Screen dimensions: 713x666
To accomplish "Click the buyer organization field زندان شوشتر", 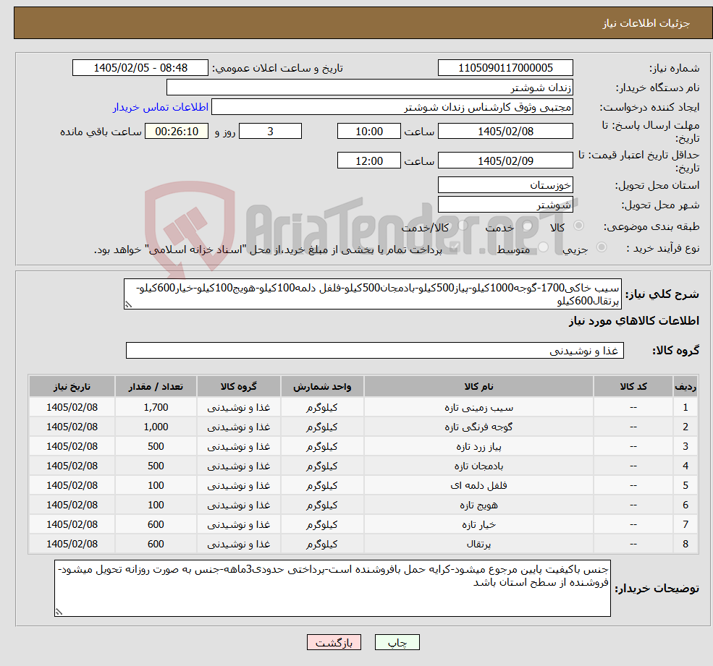I will (370, 87).
